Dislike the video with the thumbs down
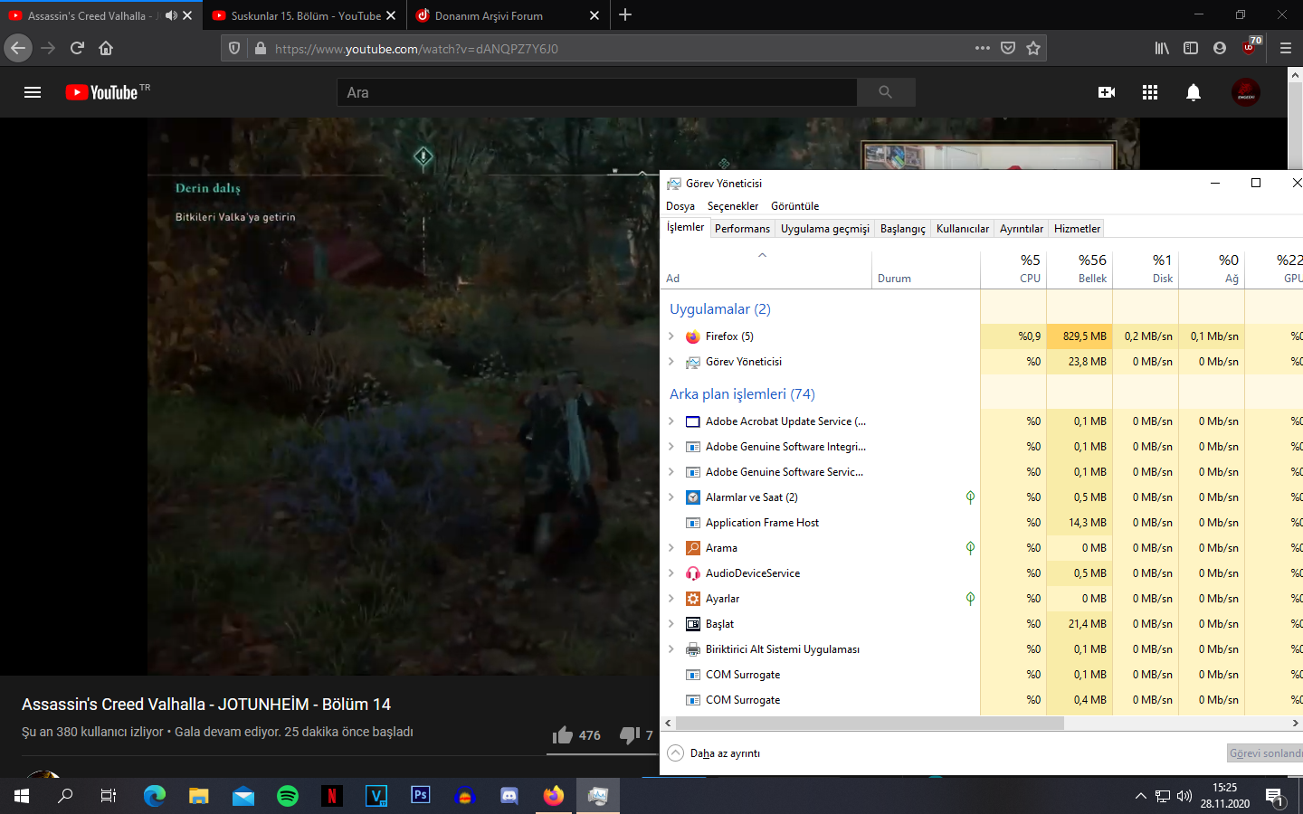Screen dimensions: 1303x814 point(630,735)
